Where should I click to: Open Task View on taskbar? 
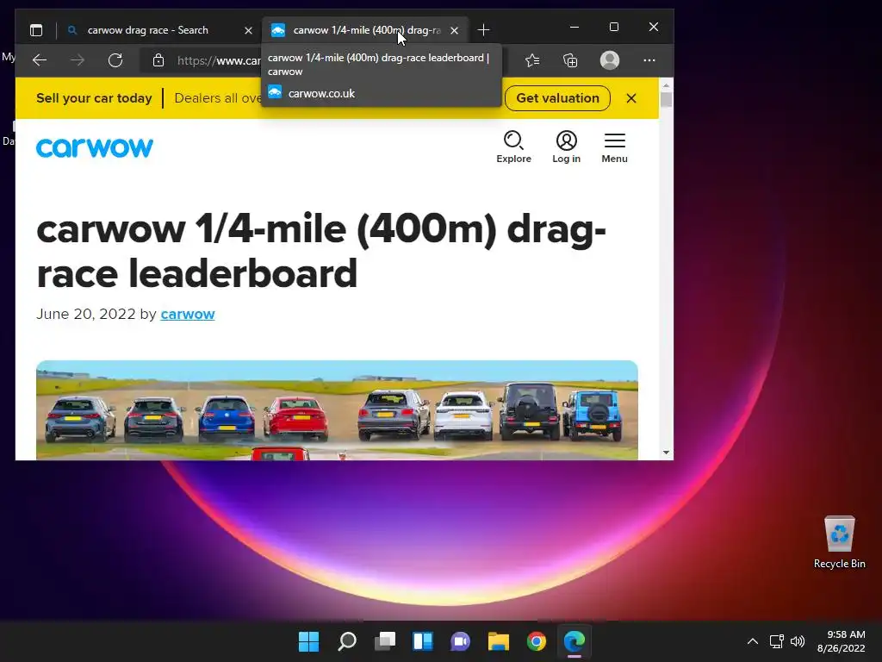coord(385,641)
